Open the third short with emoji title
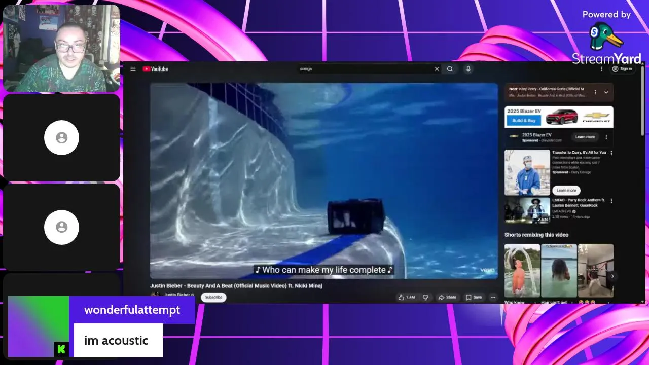The image size is (649, 365). point(596,270)
